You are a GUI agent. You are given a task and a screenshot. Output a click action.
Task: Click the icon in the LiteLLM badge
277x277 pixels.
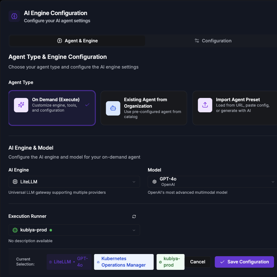pos(50,262)
